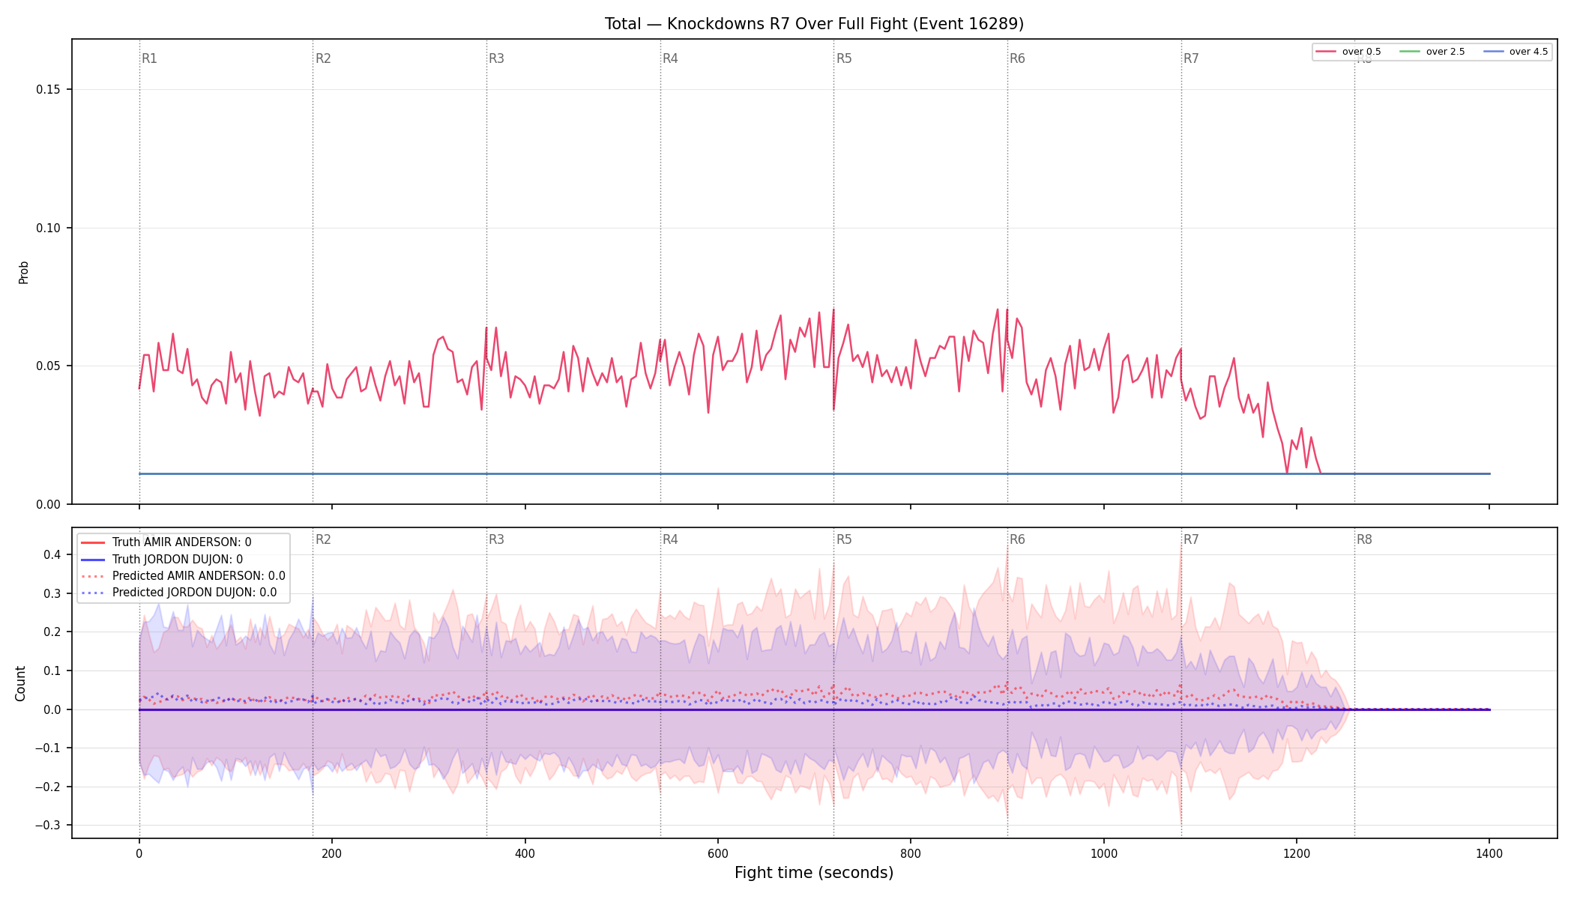1574x899 pixels.
Task: Click the −0.2 tick on the Count axis
Action: coord(46,787)
